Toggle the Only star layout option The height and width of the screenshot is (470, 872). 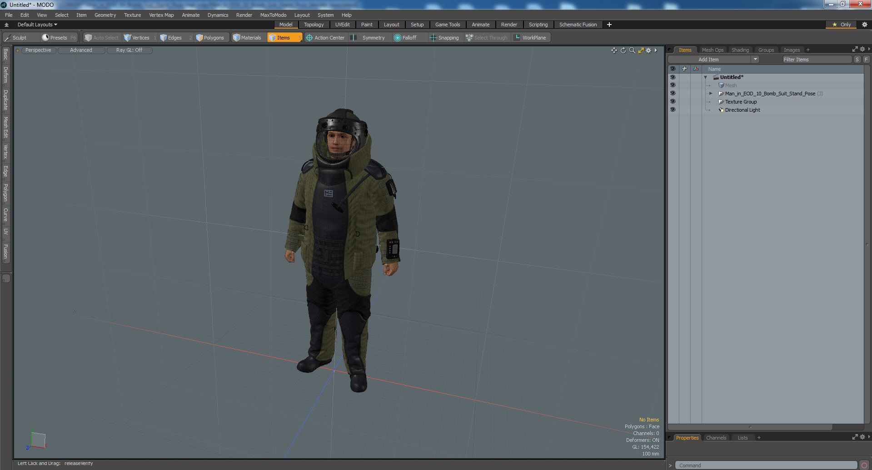pos(842,25)
